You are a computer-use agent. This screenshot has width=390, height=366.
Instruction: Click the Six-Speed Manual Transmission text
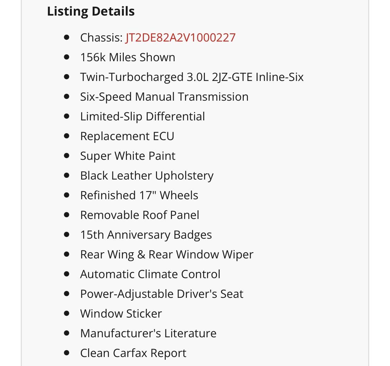coord(164,97)
